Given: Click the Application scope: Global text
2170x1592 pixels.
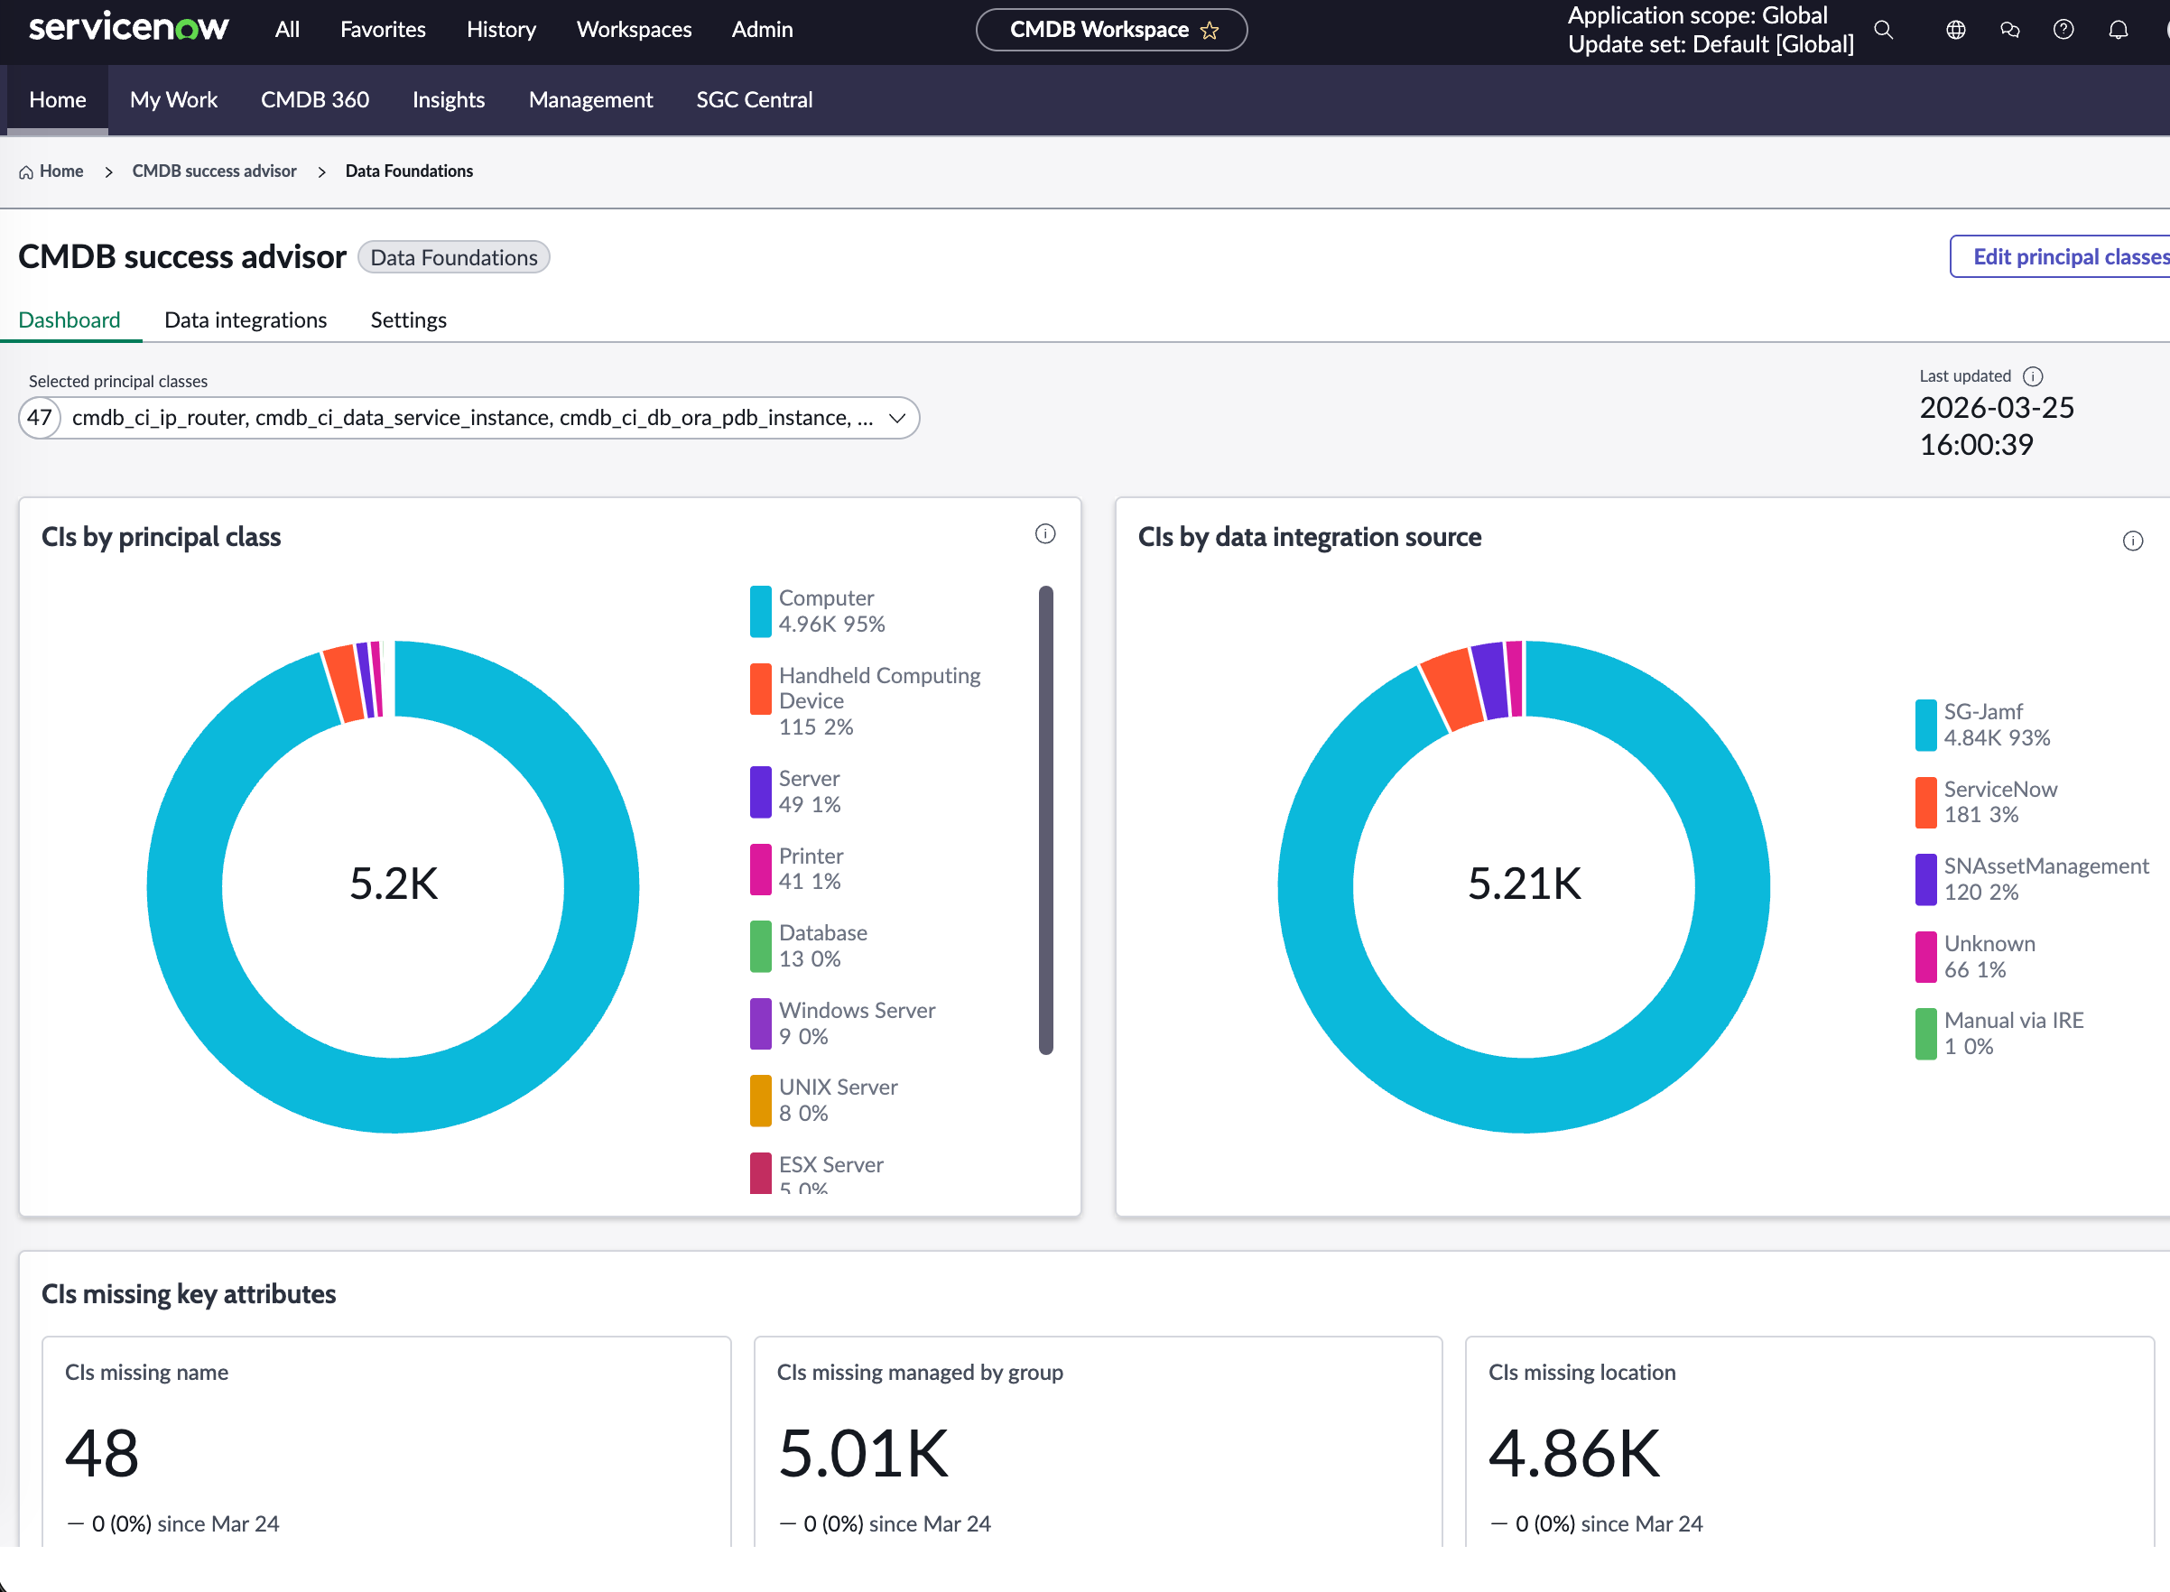Looking at the screenshot, I should click(x=1697, y=15).
